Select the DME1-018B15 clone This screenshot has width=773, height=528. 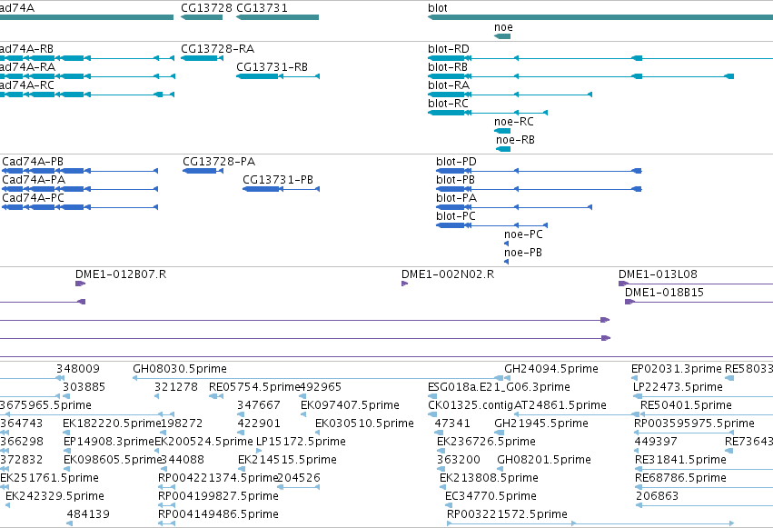click(x=699, y=302)
